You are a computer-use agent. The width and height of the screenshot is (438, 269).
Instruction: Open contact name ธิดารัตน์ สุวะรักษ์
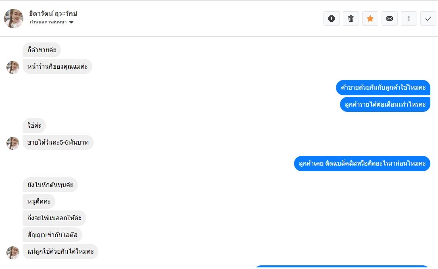(x=53, y=13)
